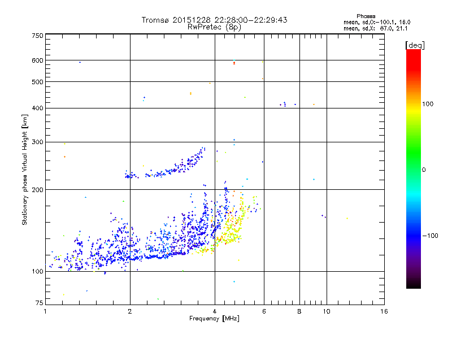
Task: Click the 'mean, sd,X: 87.0, 21.1' line
Action: [x=375, y=28]
